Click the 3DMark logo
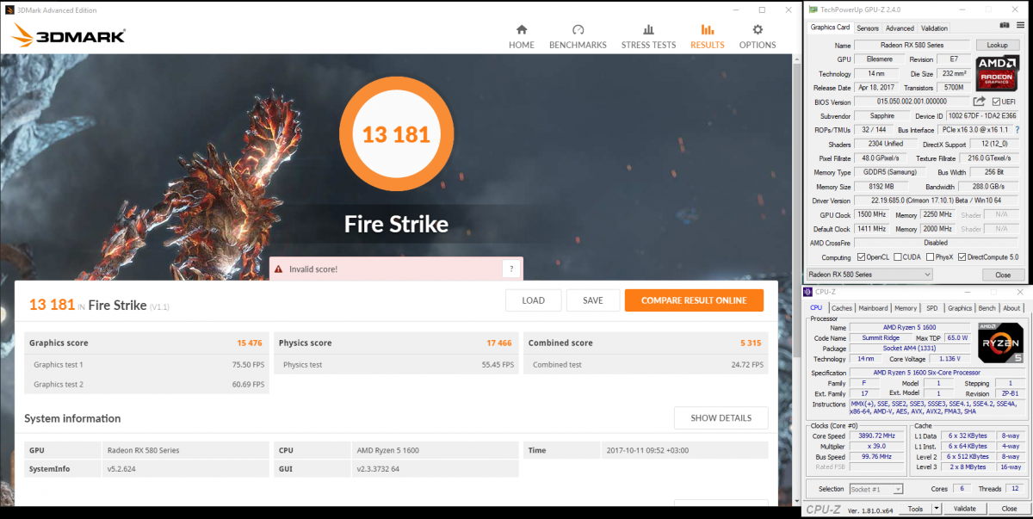 click(69, 36)
